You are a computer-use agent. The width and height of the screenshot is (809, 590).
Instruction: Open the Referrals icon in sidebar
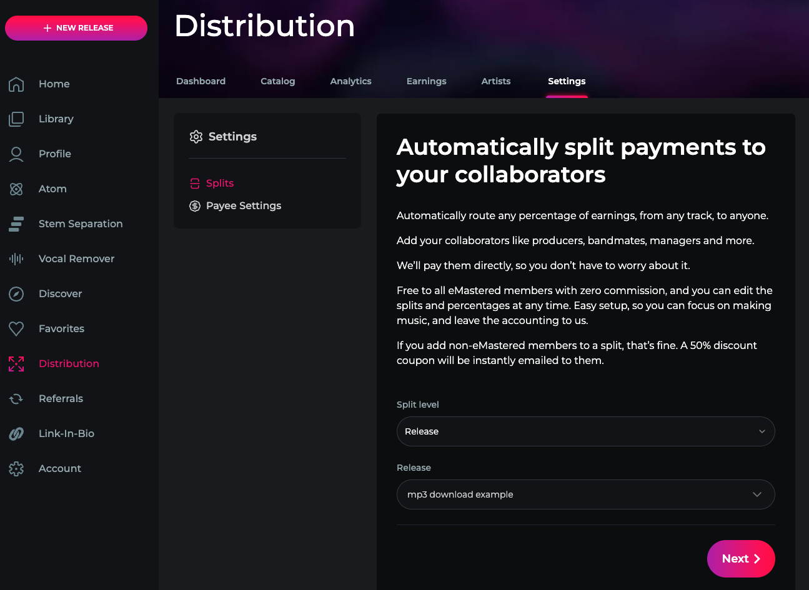tap(16, 399)
